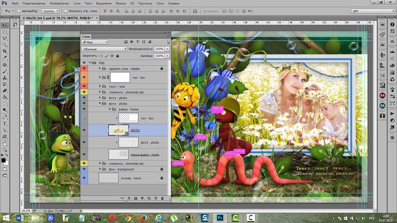Hide the рамка - frame group
The width and height of the screenshot is (397, 223).
click(84, 109)
